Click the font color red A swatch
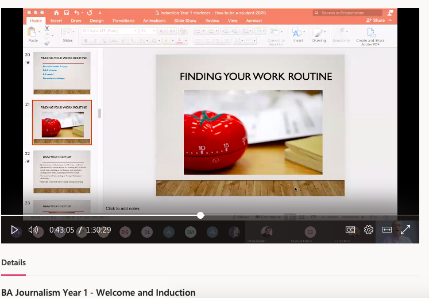This screenshot has height=298, width=429. (x=180, y=41)
